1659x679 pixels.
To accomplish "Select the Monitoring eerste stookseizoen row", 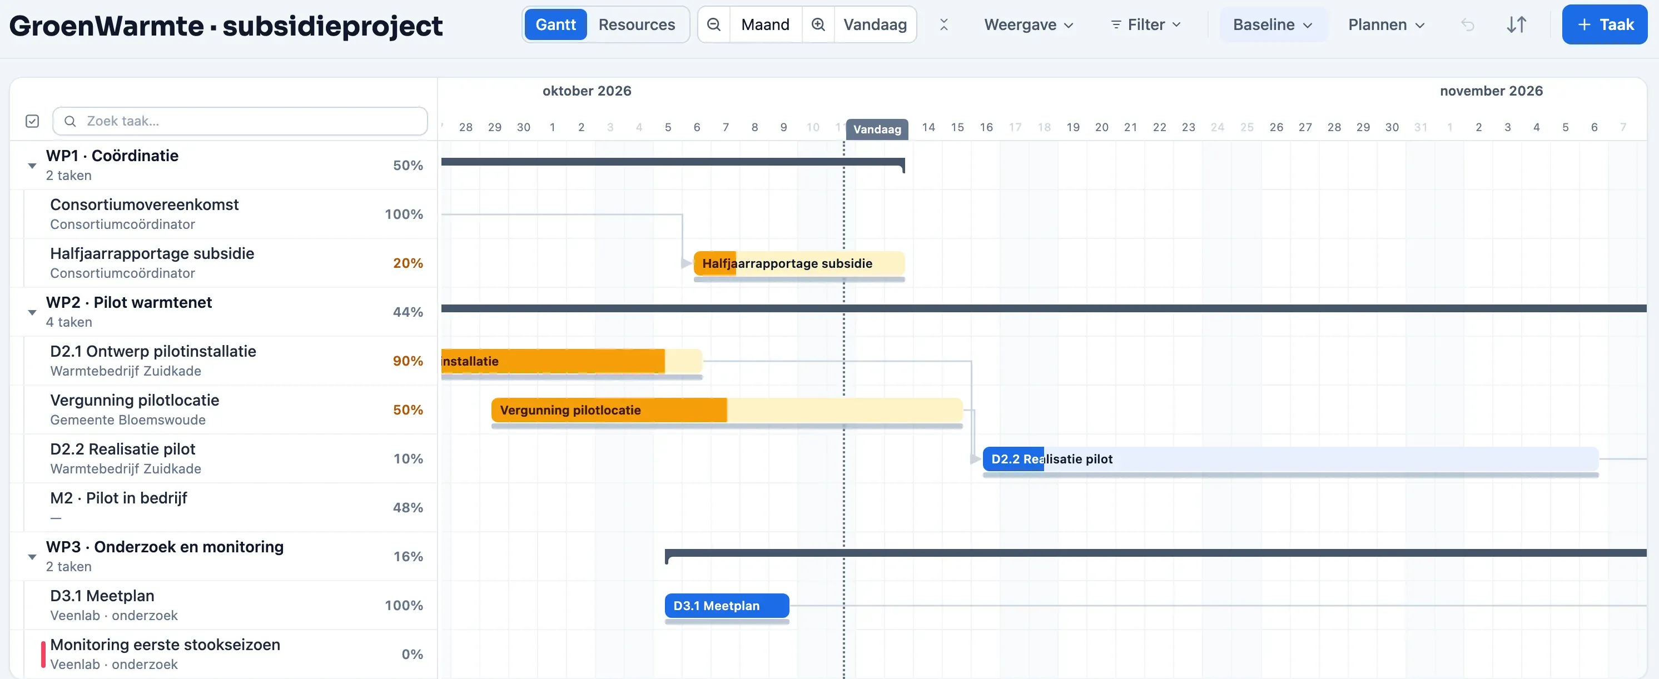I will tap(223, 654).
